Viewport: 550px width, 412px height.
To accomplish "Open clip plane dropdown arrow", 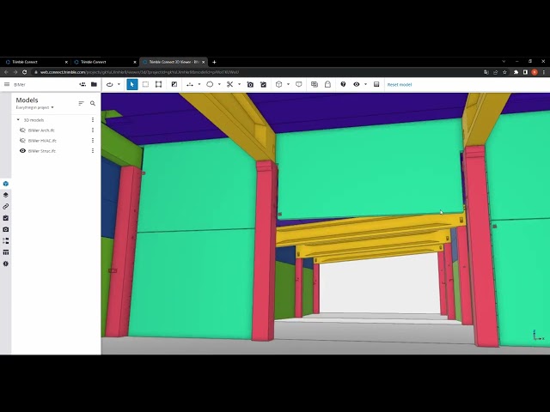I will click(x=240, y=84).
